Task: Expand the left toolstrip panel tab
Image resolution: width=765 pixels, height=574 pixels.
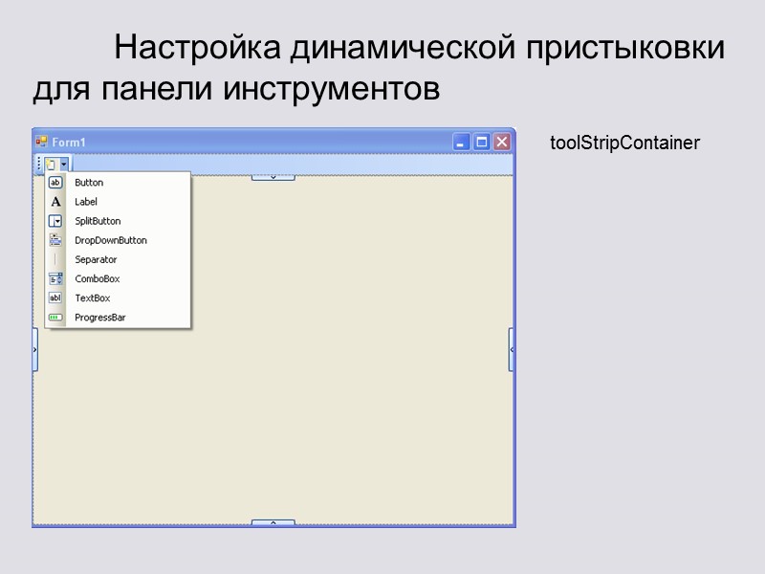Action: pyautogui.click(x=35, y=349)
